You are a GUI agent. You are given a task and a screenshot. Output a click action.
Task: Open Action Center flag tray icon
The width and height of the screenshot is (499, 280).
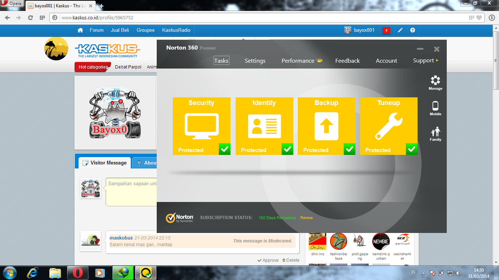point(433,273)
